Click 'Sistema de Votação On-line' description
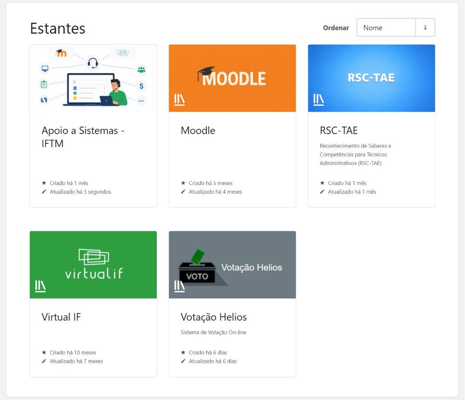The width and height of the screenshot is (465, 400). (x=213, y=332)
